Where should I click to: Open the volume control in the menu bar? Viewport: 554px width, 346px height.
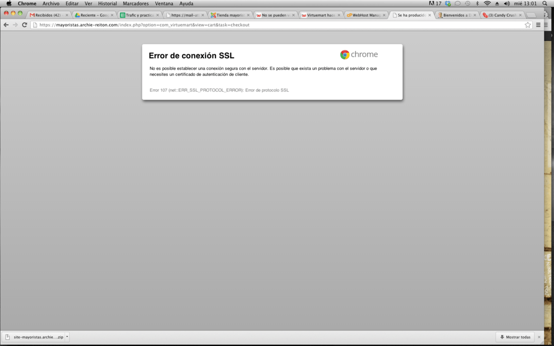[x=507, y=4]
